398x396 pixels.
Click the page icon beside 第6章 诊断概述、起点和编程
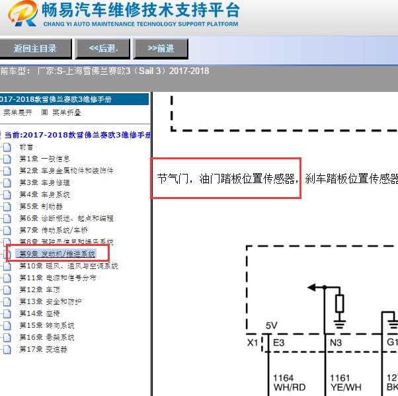(7, 218)
